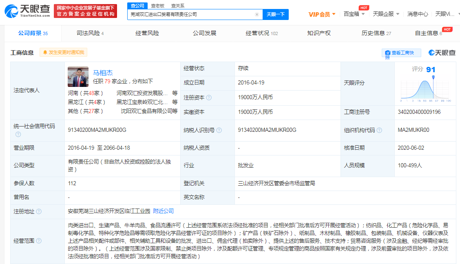Click the 其他（共27家） entry
Screen dimensions: 460x264
click(85, 111)
